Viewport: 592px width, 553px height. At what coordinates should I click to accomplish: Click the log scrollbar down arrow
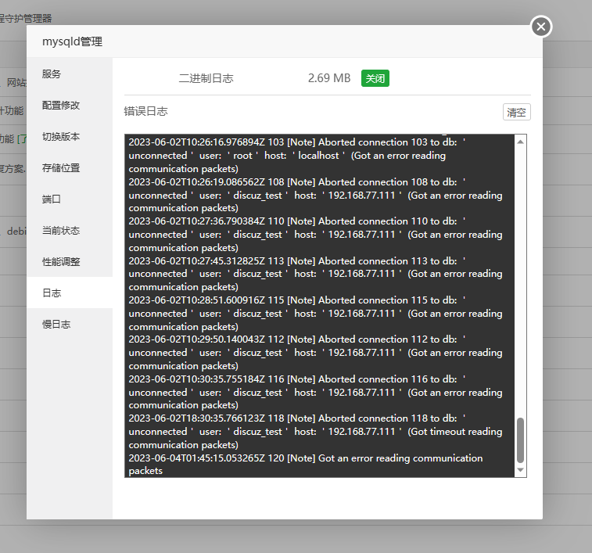[520, 470]
